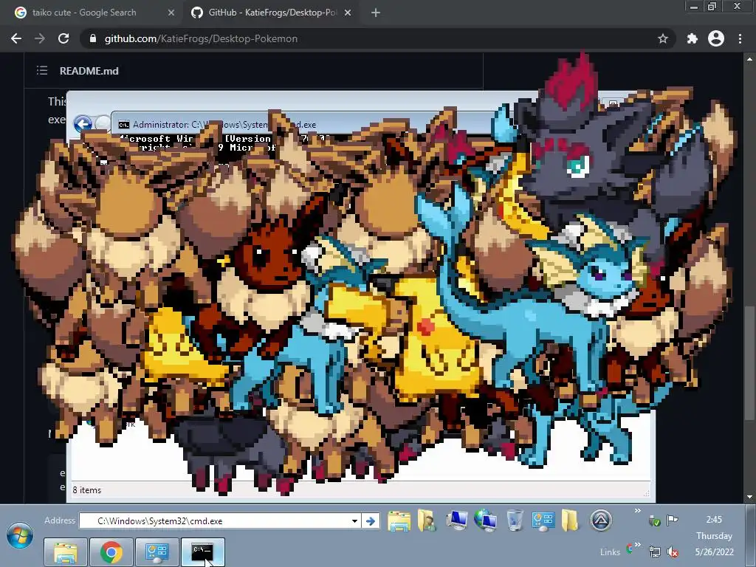Open the Address toolbar dropdown arrow
The image size is (756, 567).
click(354, 521)
